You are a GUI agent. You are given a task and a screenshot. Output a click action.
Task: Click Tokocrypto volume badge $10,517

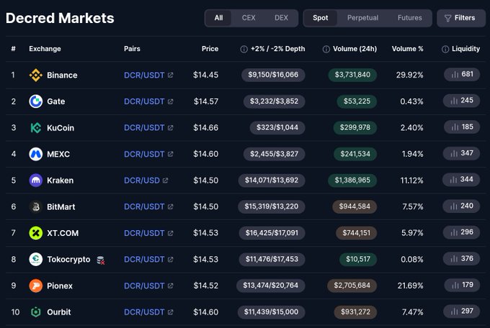click(x=358, y=260)
